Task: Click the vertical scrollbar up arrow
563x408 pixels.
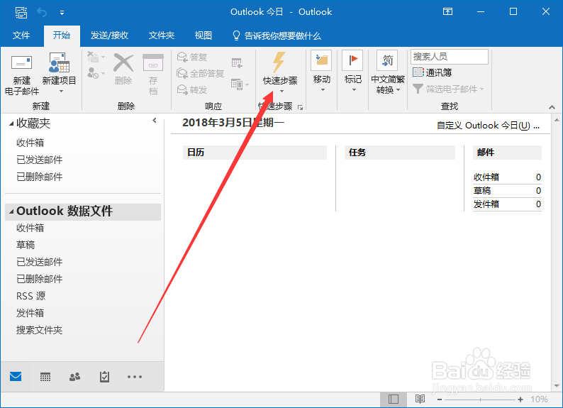Action: pyautogui.click(x=557, y=120)
